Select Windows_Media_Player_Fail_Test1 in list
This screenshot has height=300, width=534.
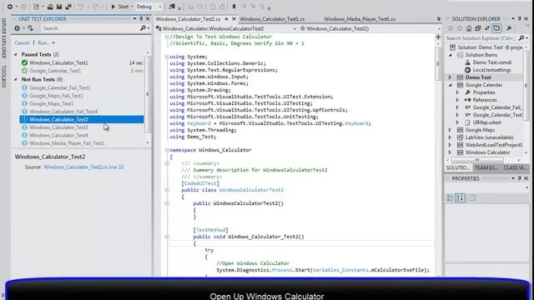point(67,143)
